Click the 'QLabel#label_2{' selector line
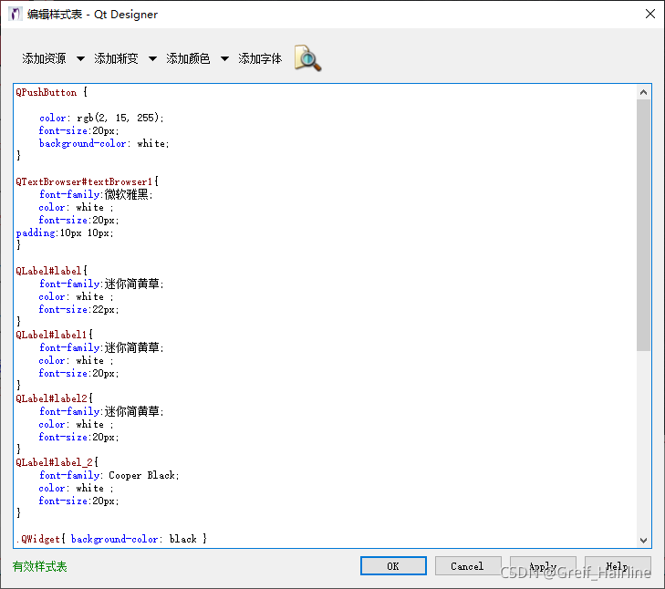The height and width of the screenshot is (589, 665). pyautogui.click(x=57, y=462)
